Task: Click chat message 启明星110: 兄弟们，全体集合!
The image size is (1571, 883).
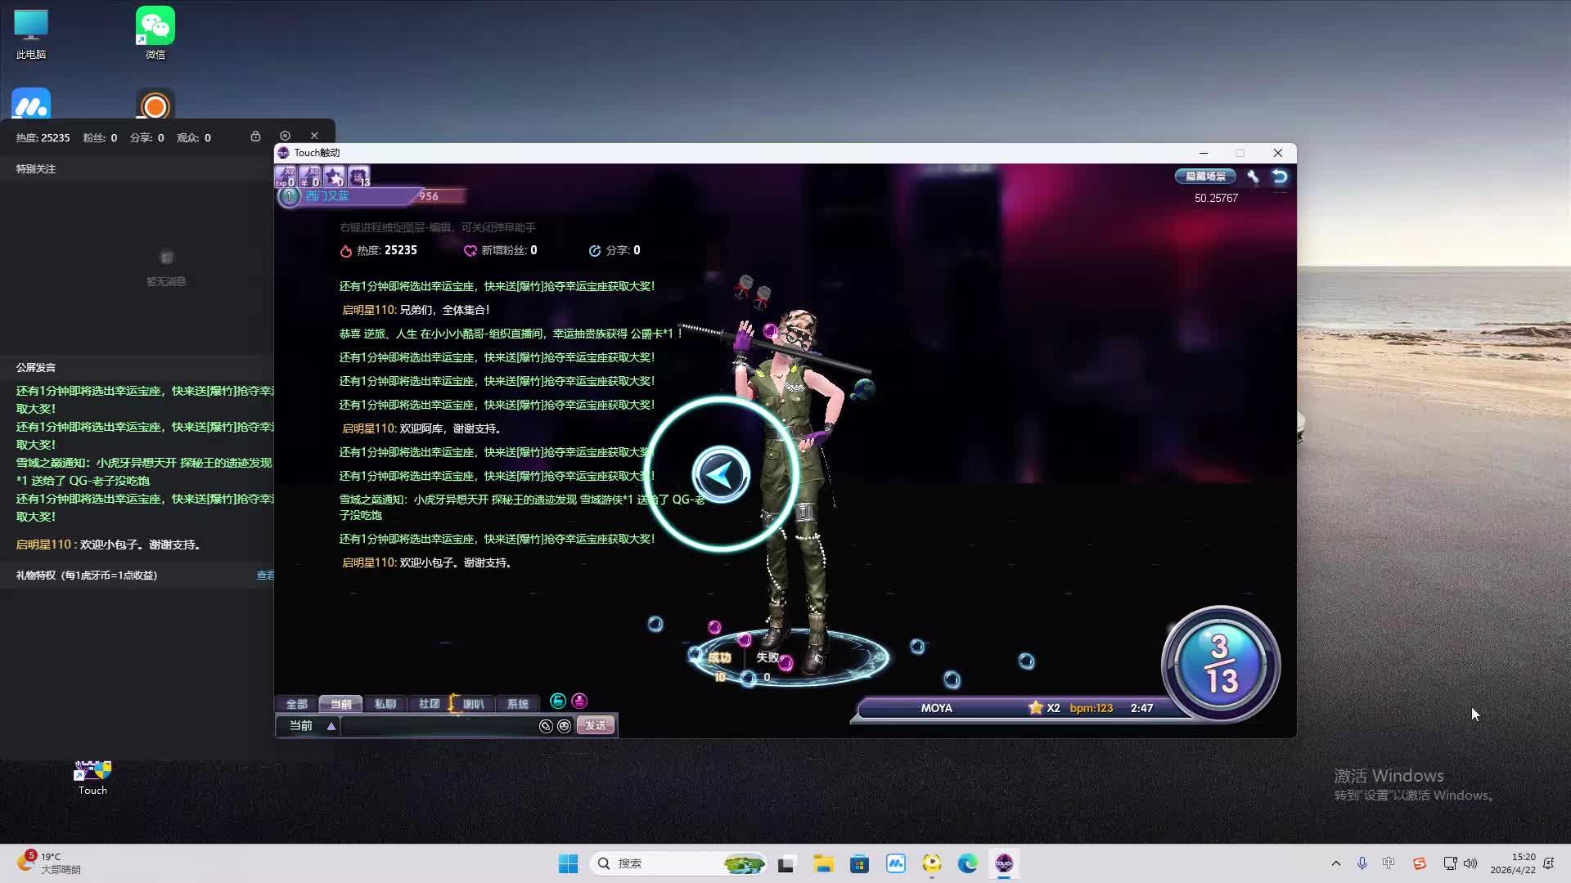Action: (416, 310)
